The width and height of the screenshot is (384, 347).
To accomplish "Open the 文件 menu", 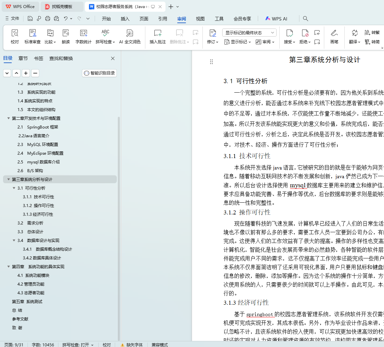I will [x=12, y=18].
